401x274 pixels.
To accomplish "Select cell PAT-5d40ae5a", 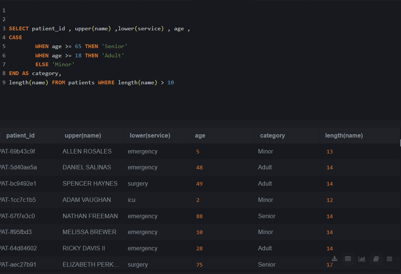I will pos(18,167).
